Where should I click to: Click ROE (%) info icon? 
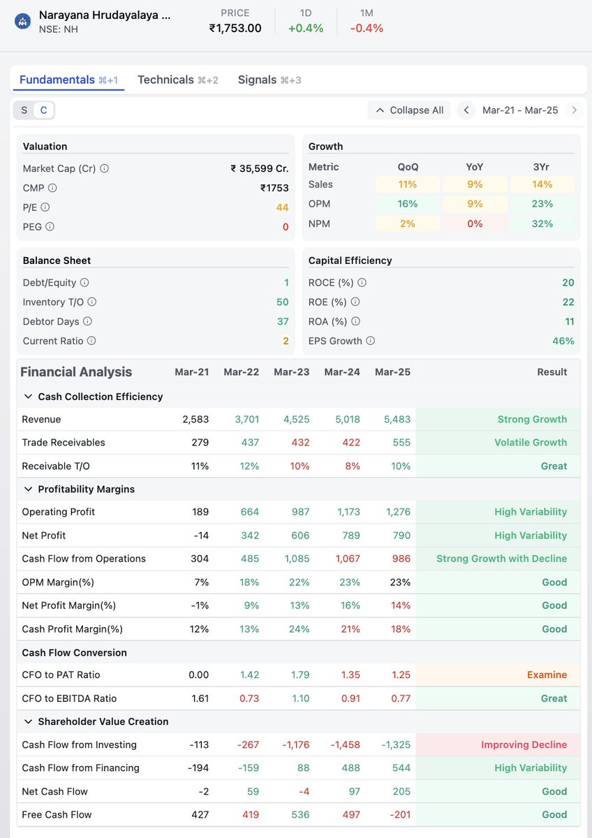tap(355, 302)
